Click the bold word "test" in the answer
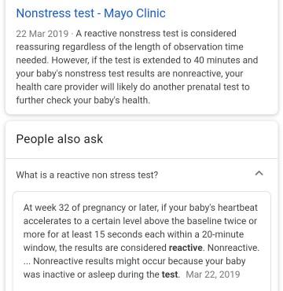283x291 pixels. click(x=170, y=274)
